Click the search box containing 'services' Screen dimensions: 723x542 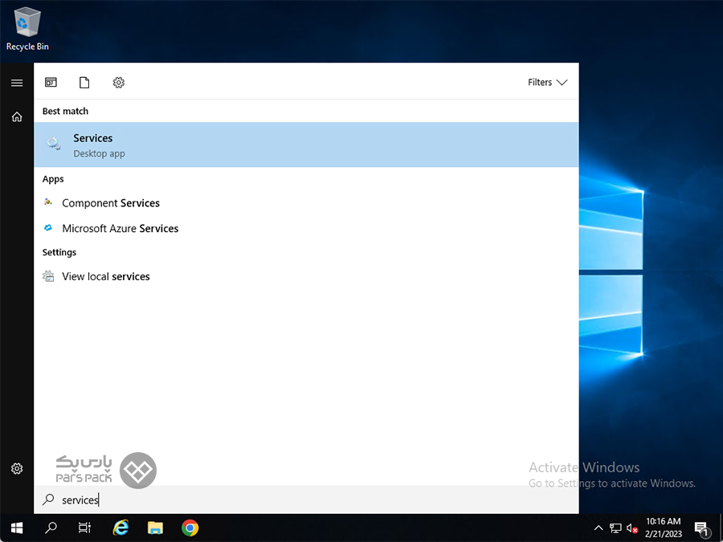(x=306, y=500)
